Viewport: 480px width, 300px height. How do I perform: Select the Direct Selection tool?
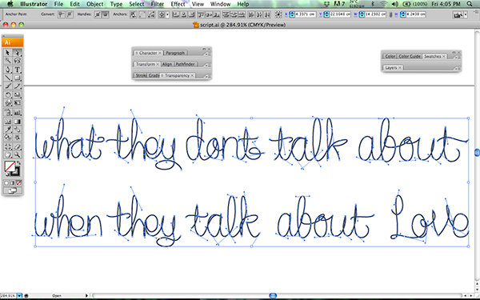pyautogui.click(x=17, y=53)
